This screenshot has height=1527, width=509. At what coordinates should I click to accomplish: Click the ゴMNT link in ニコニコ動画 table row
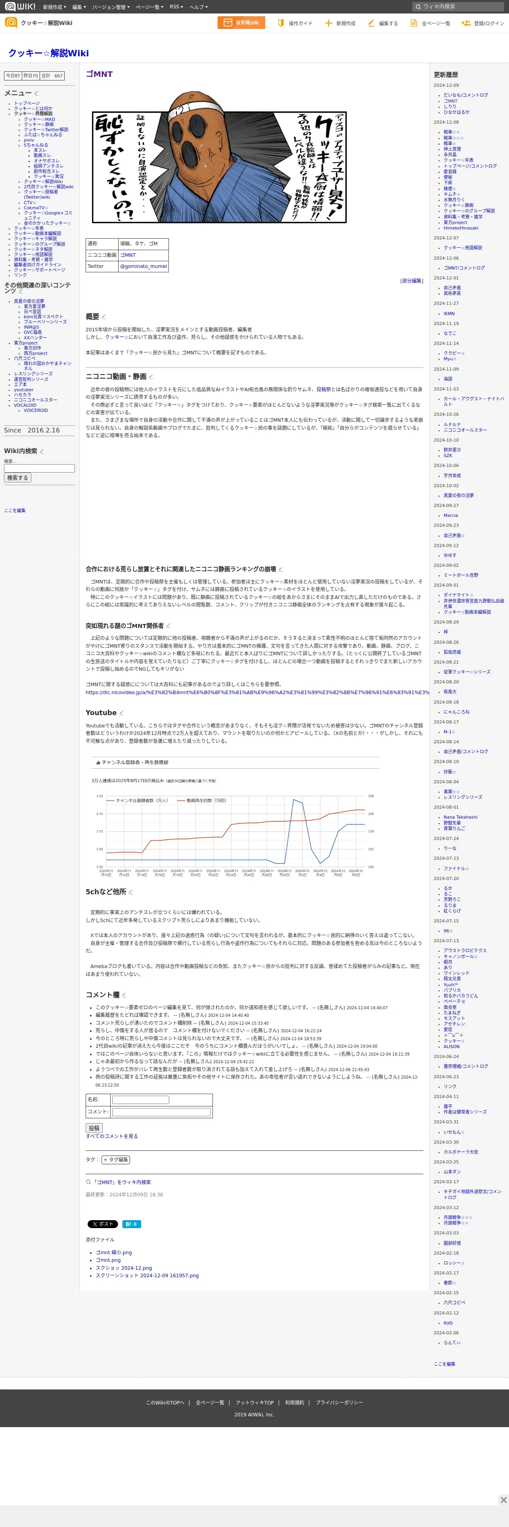(127, 255)
